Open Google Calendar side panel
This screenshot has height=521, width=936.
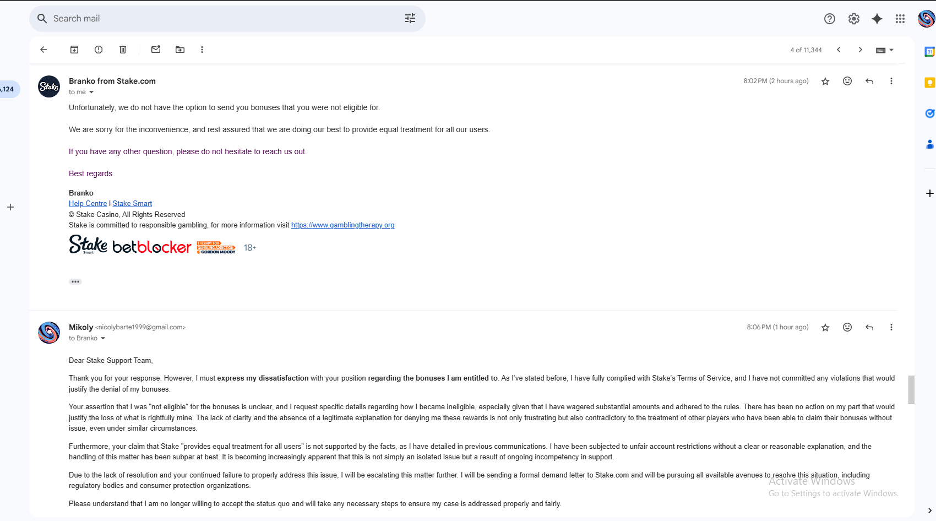click(x=929, y=52)
